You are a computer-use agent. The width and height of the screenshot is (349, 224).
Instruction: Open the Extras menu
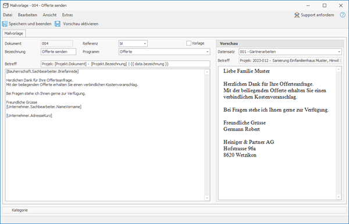coord(67,15)
